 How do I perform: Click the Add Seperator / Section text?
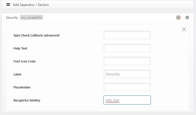point(31,5)
